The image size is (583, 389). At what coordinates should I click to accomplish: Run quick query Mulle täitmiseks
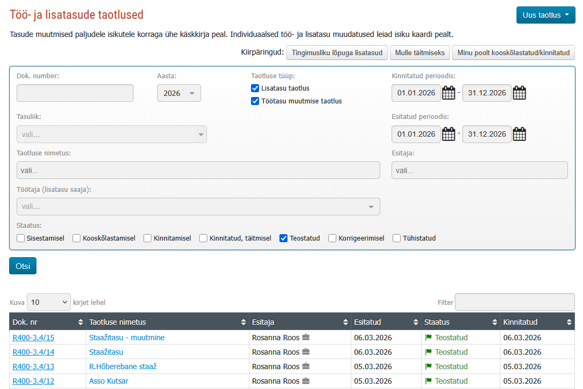click(420, 53)
